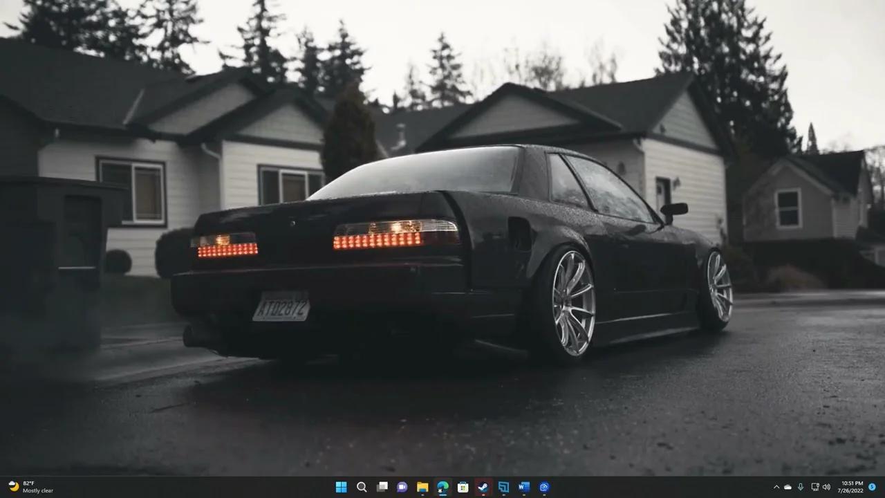The height and width of the screenshot is (498, 885).
Task: Switch to Microsoft Edge in the taskbar
Action: 443,487
